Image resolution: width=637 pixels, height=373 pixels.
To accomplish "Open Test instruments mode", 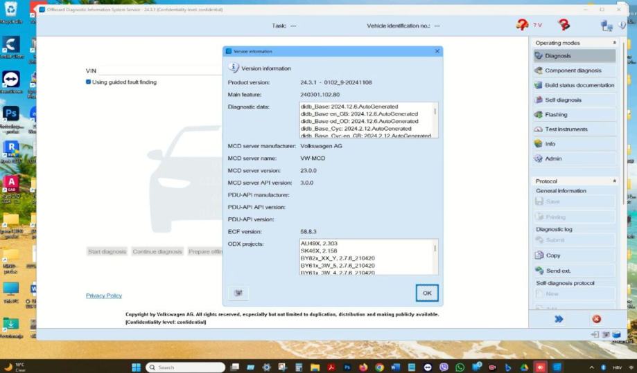I will (x=575, y=129).
